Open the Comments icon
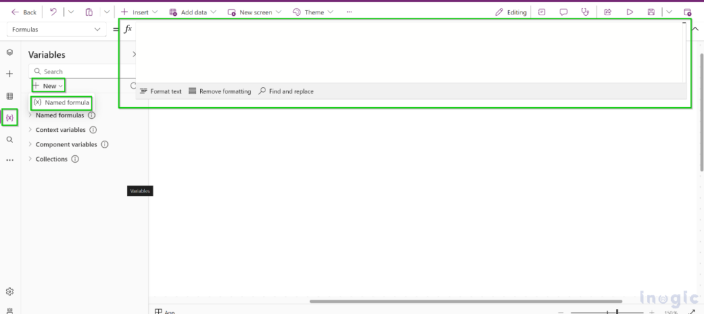Screen dimensions: 704x314 (564, 12)
